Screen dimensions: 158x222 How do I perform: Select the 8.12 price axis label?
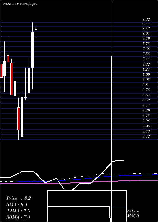point(146,28)
